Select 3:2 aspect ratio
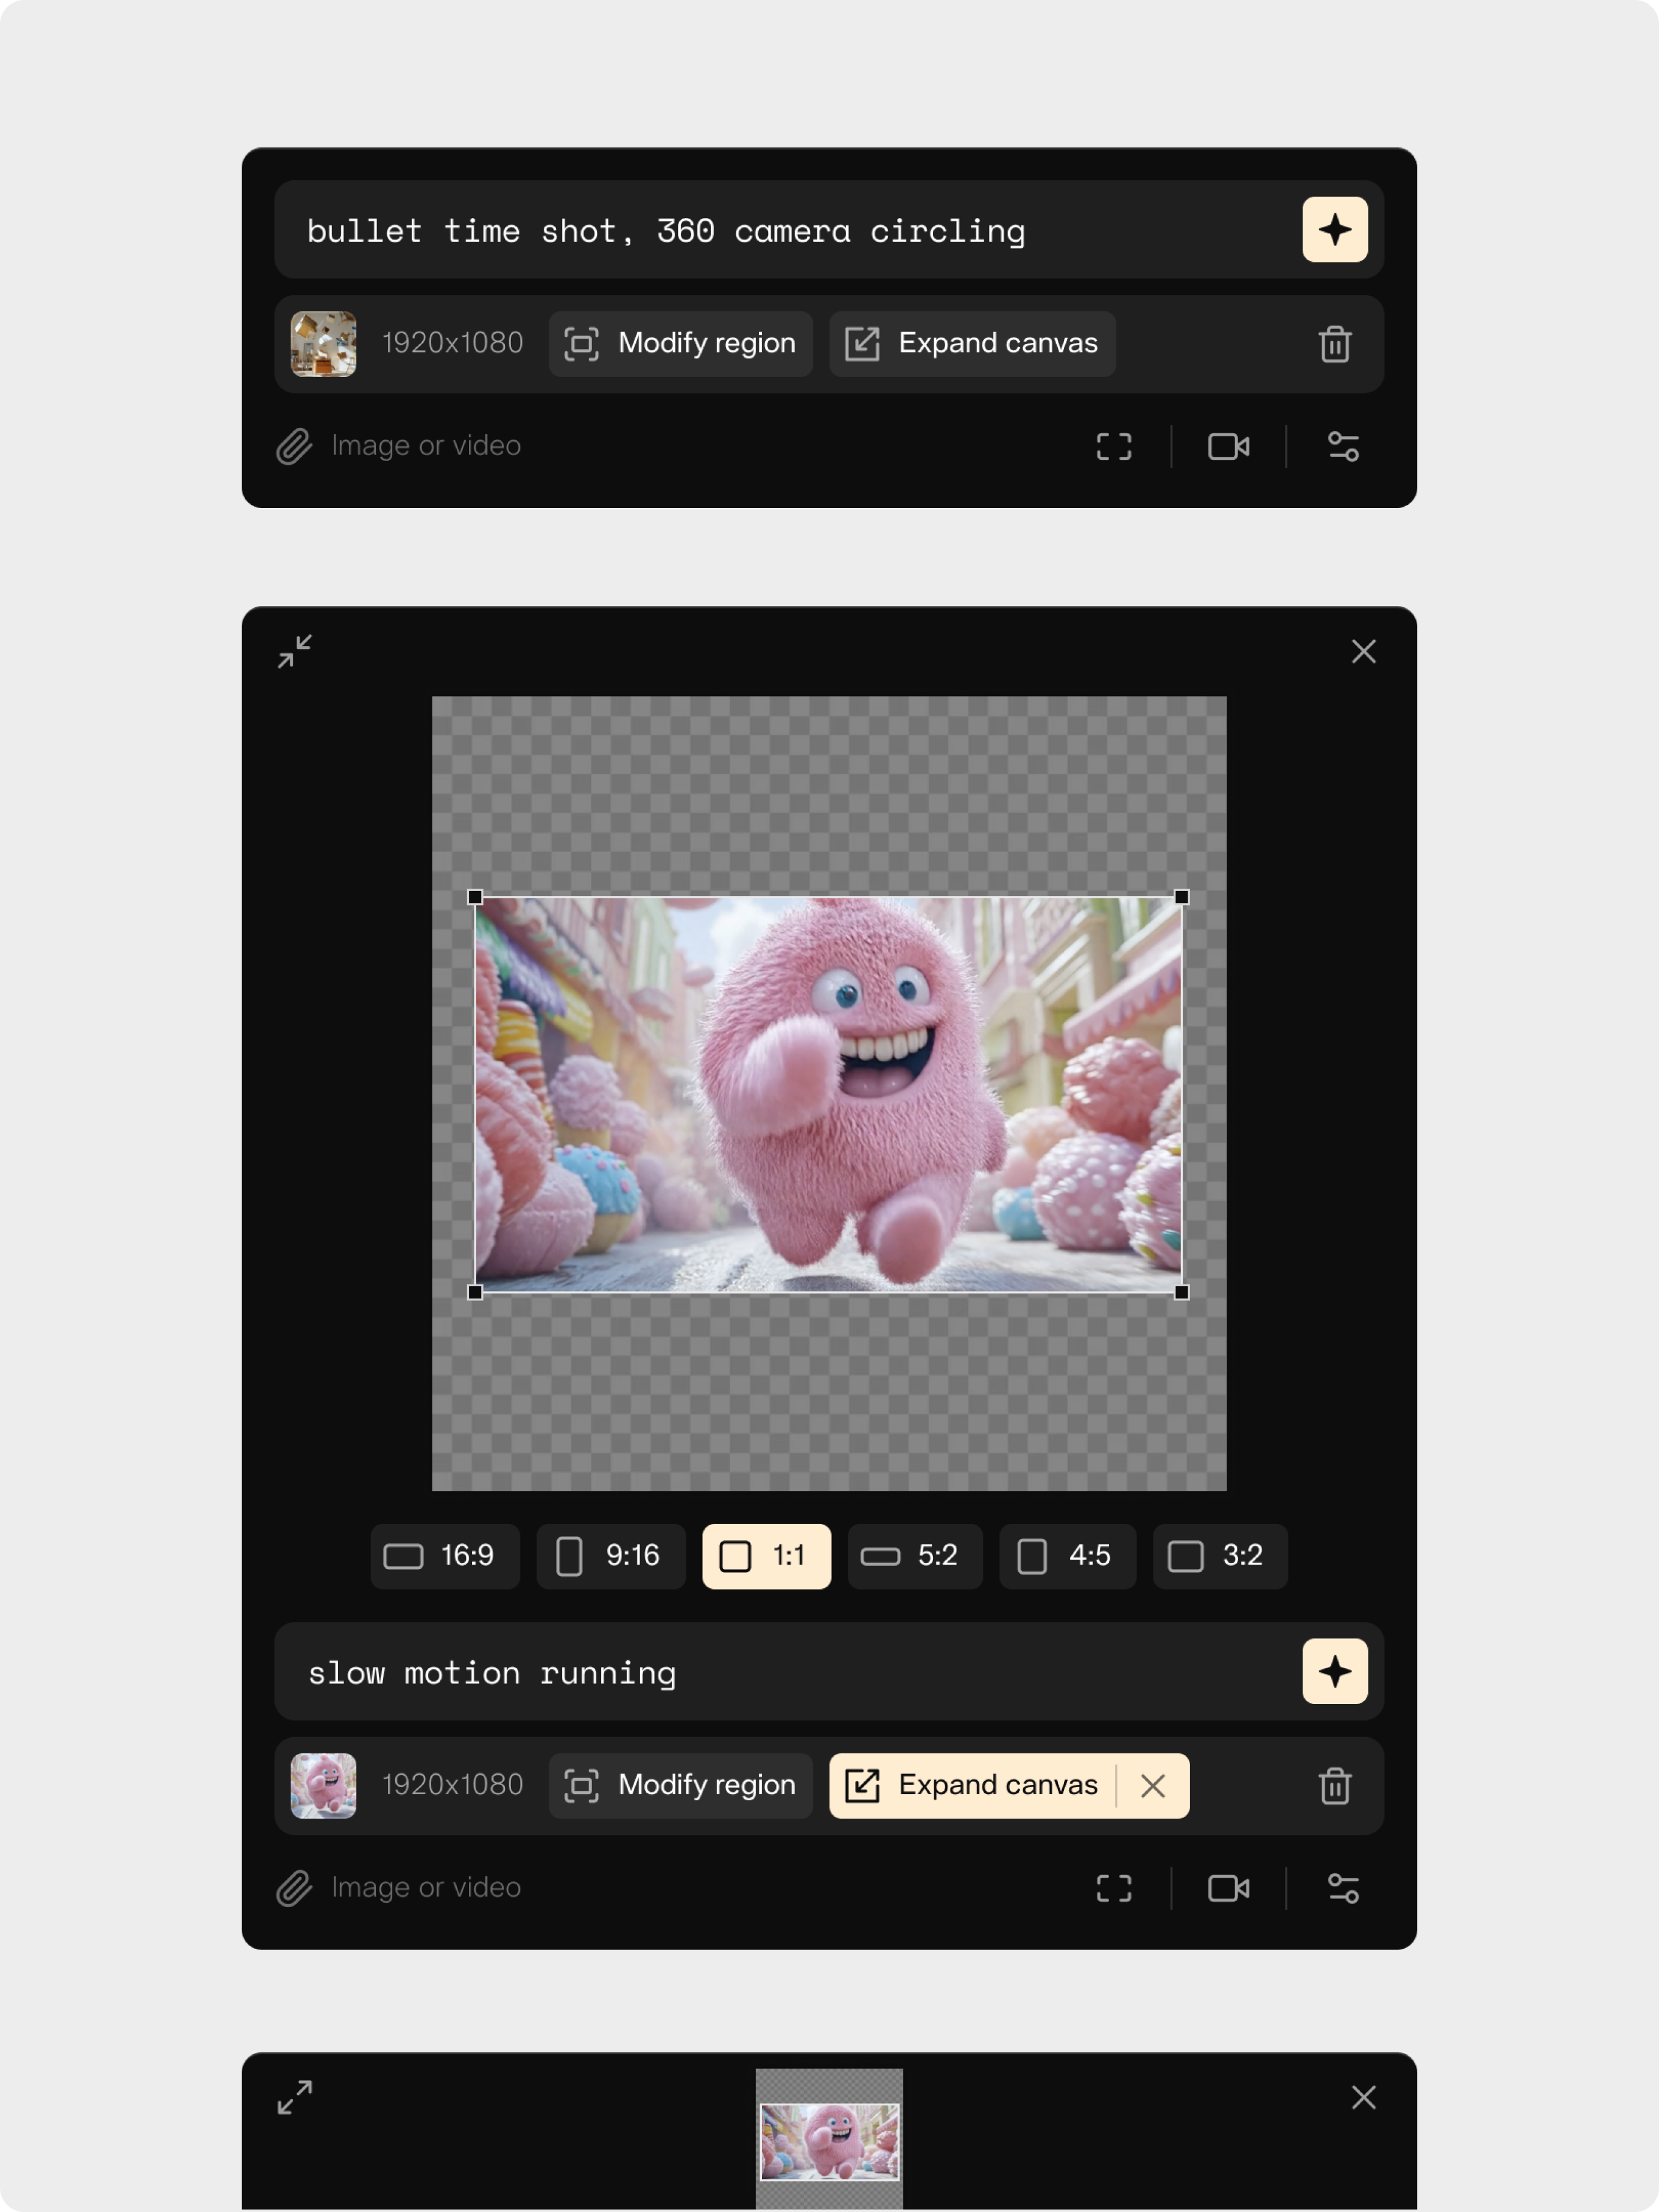The width and height of the screenshot is (1659, 2212). [1220, 1556]
